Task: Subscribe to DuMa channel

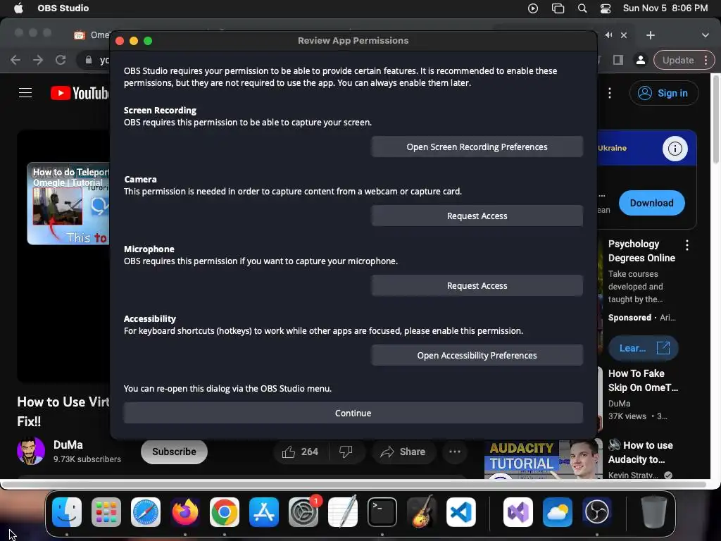Action: (x=174, y=452)
